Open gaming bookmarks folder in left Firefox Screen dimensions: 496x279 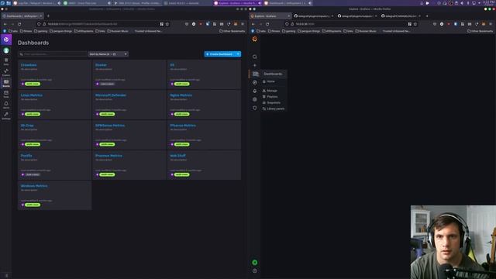[41, 31]
